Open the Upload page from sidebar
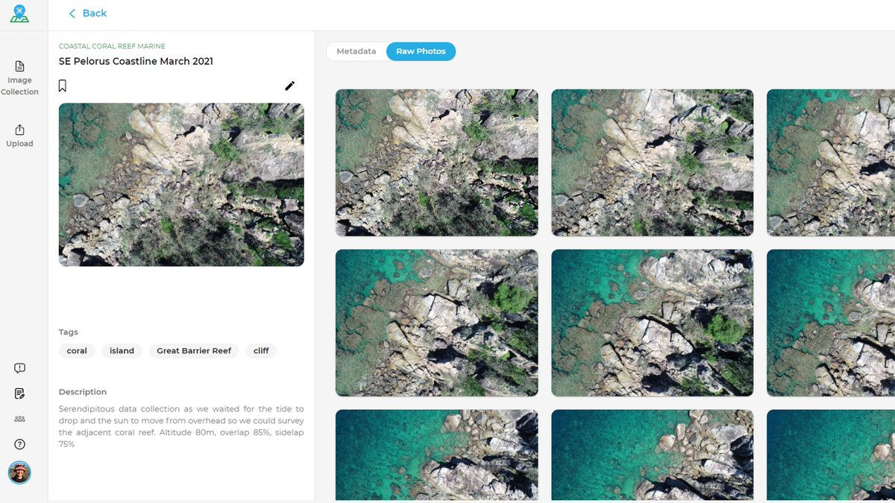895x503 pixels. point(19,136)
